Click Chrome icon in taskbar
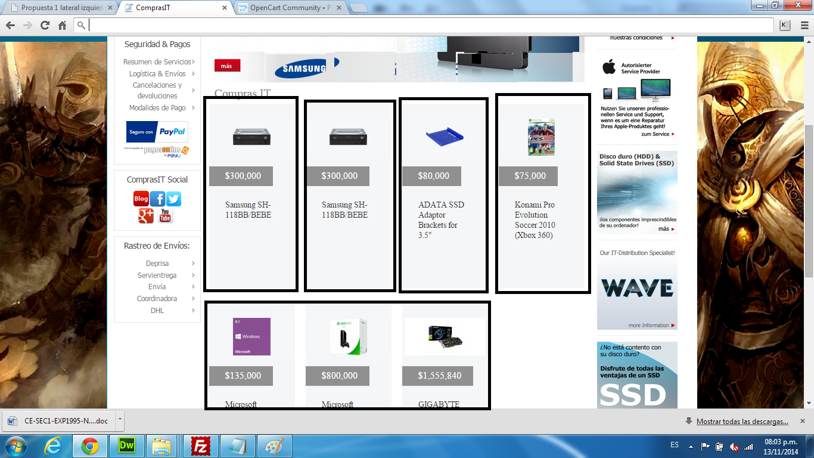This screenshot has height=458, width=814. [90, 446]
